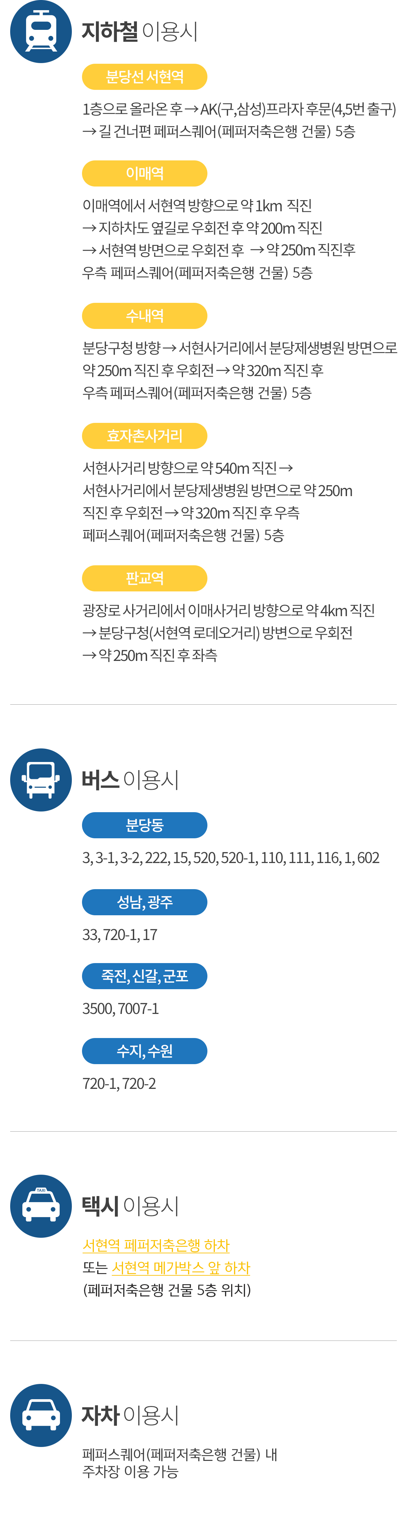Click the bus icon
407x1526 pixels.
pyautogui.click(x=41, y=780)
